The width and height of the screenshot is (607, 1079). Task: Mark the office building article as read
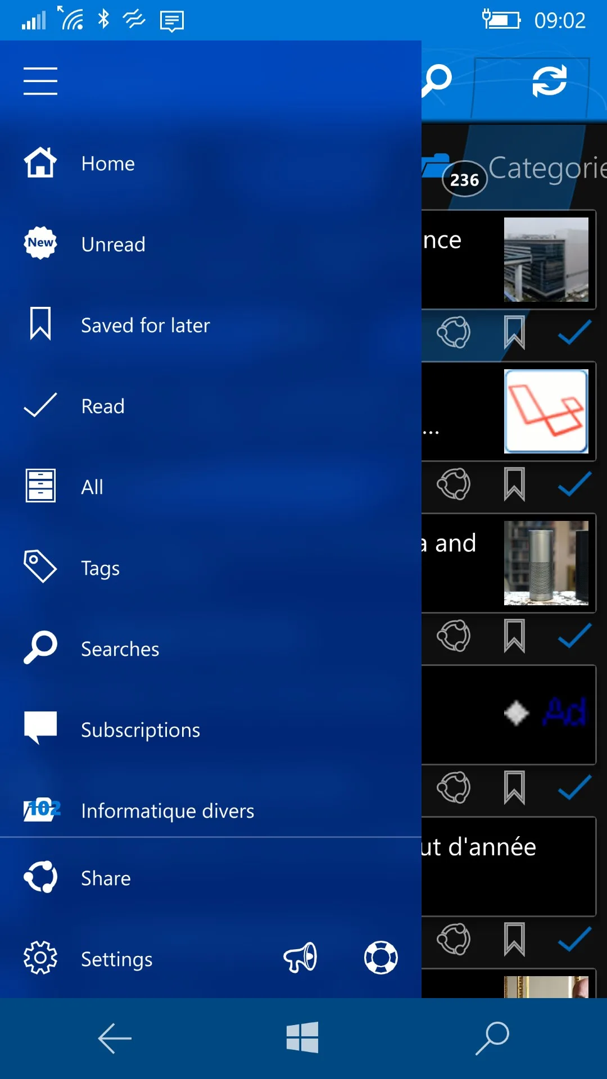pyautogui.click(x=574, y=332)
